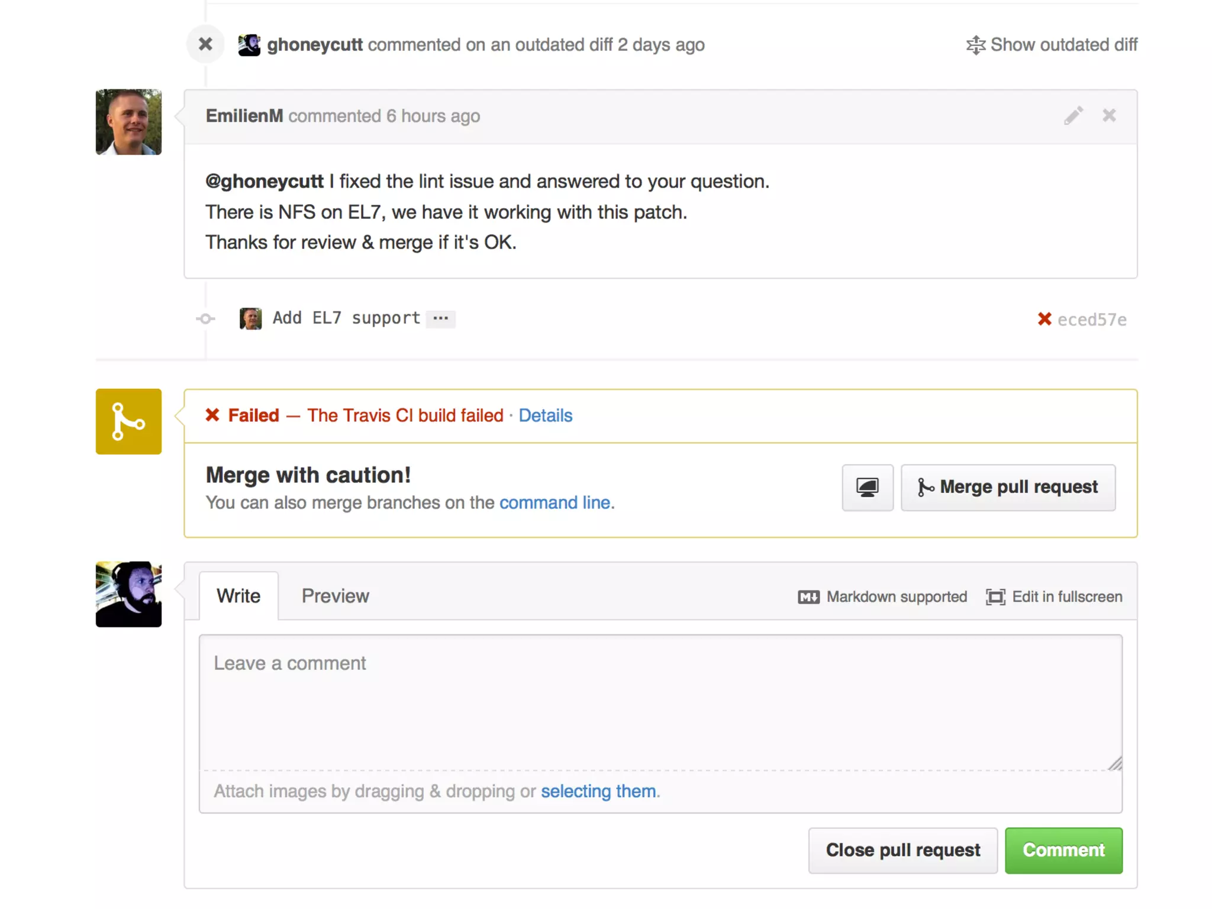The width and height of the screenshot is (1212, 909).
Task: Click the command line link
Action: (x=555, y=502)
